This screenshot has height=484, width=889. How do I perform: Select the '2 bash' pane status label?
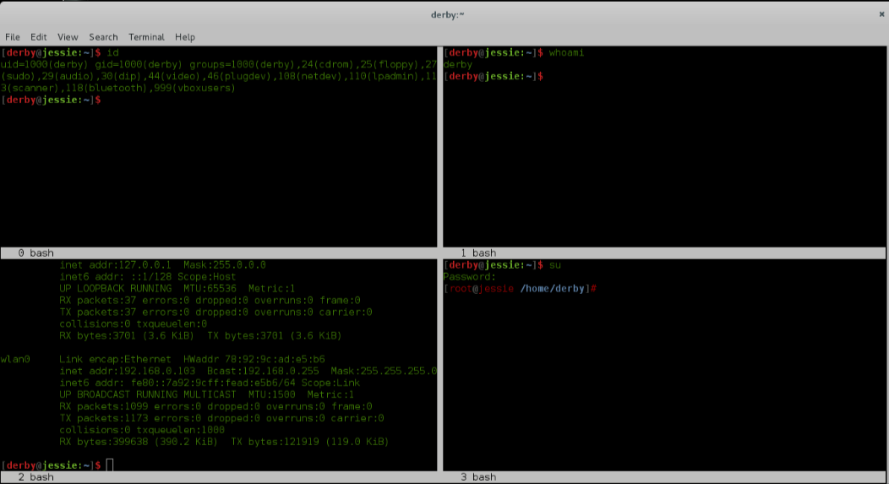pos(35,477)
